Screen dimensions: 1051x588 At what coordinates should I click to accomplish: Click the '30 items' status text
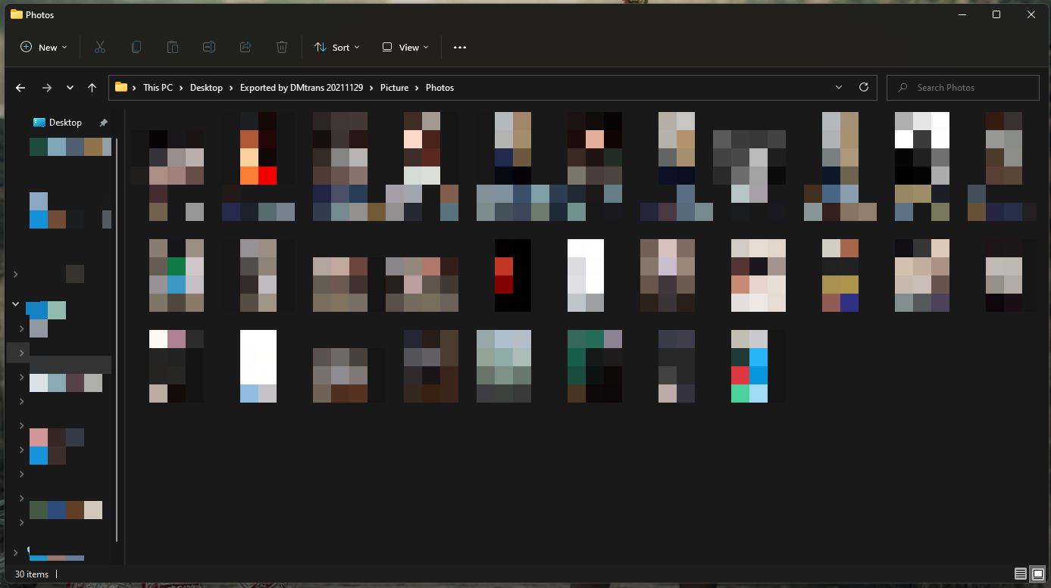pos(32,574)
